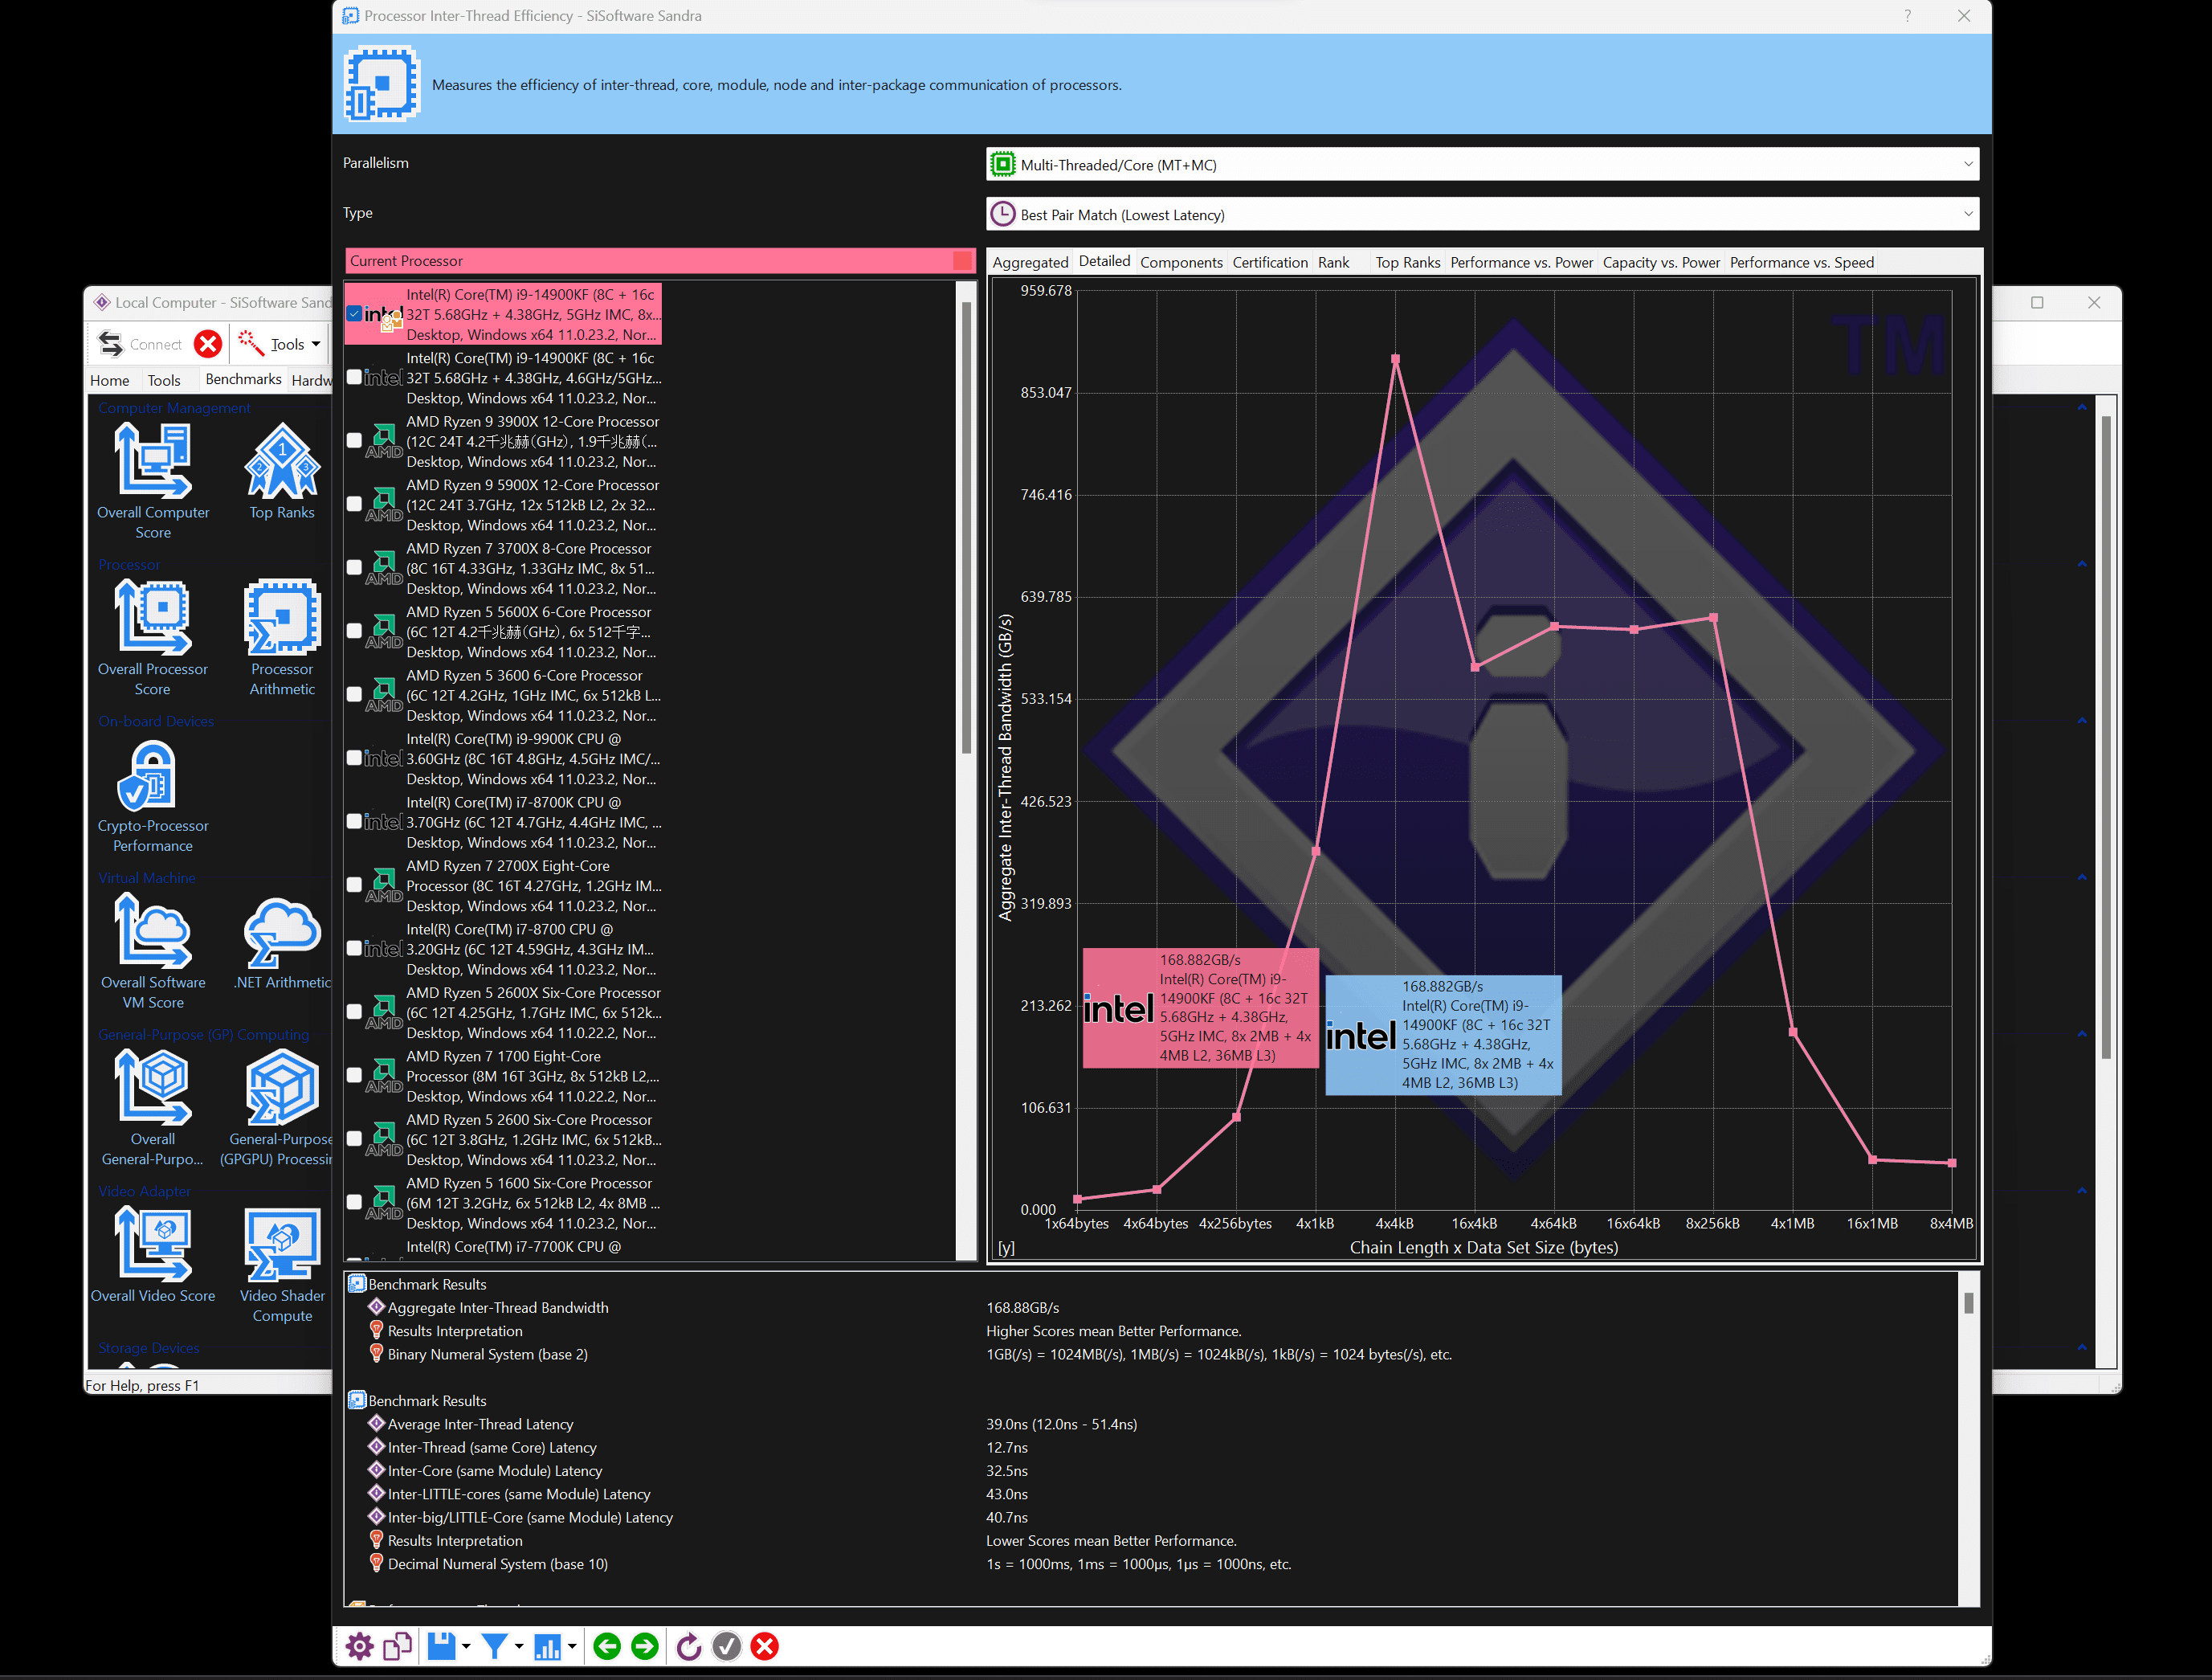
Task: Click the Tools tab in Local Computer window
Action: click(164, 380)
